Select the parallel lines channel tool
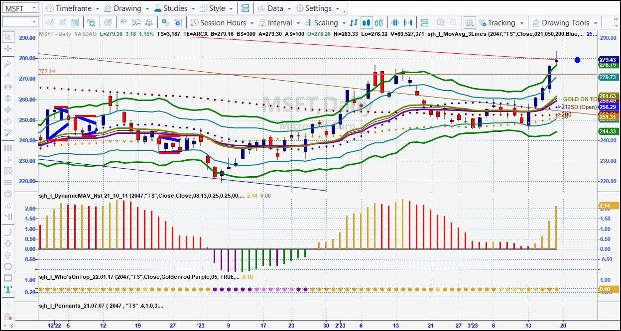The width and height of the screenshot is (621, 331). coord(8,109)
